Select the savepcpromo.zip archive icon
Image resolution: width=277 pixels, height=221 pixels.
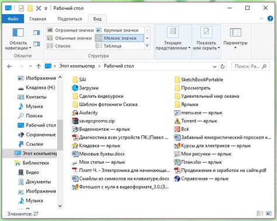[75, 121]
